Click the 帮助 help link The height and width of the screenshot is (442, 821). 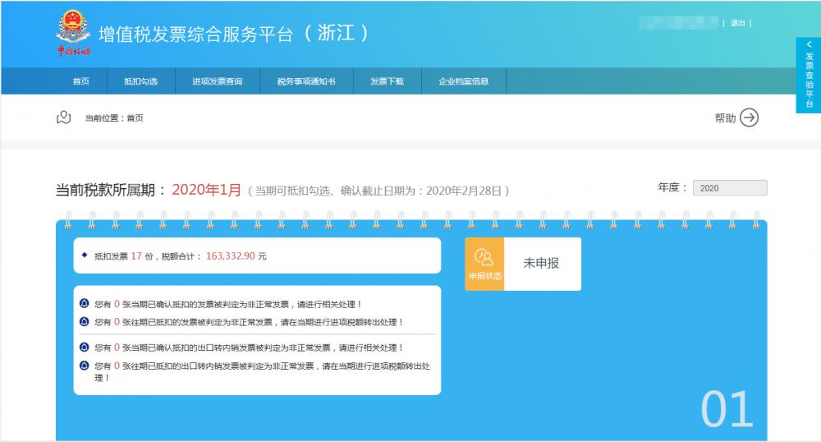click(x=725, y=118)
